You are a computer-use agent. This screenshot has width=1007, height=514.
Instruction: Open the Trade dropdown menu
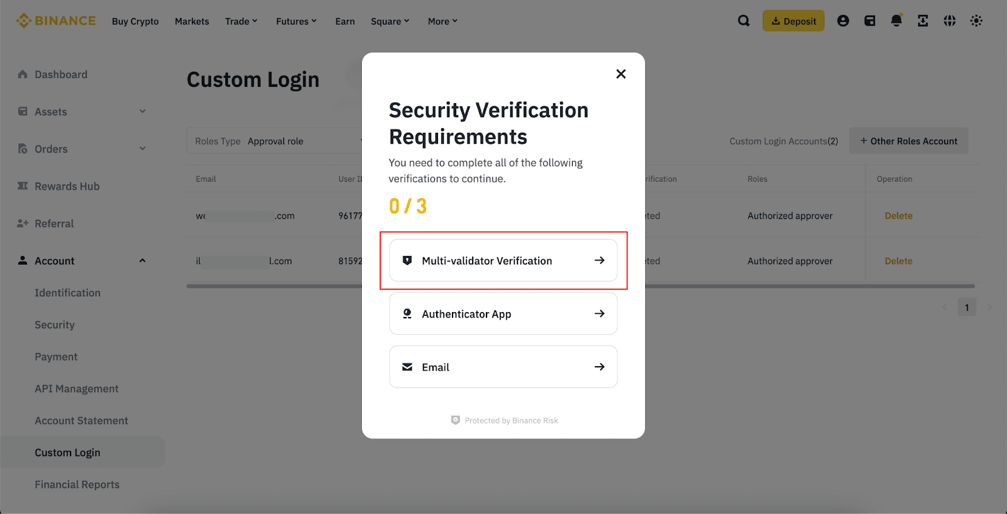[x=241, y=21]
